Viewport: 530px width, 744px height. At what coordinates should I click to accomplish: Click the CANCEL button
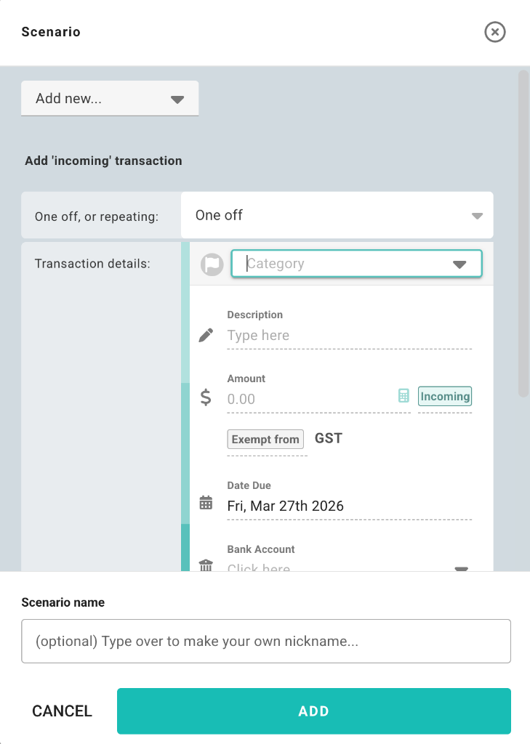[62, 711]
